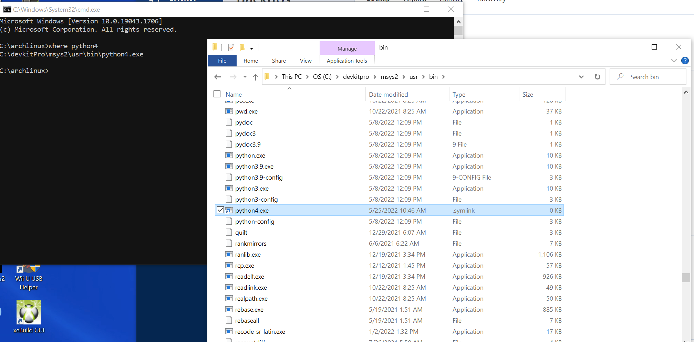Image resolution: width=694 pixels, height=342 pixels.
Task: Navigate to usr in the breadcrumb
Action: pyautogui.click(x=414, y=77)
